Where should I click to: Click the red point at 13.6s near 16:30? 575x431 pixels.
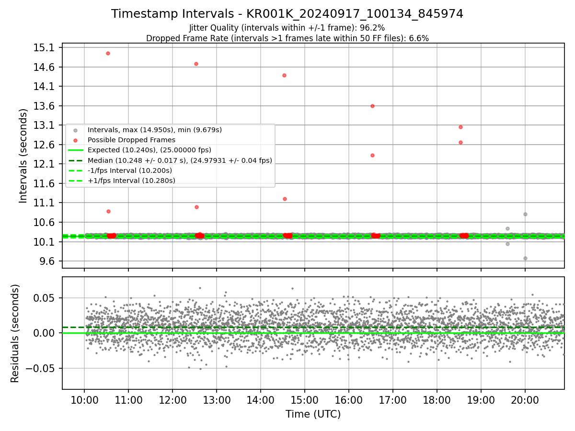372,106
